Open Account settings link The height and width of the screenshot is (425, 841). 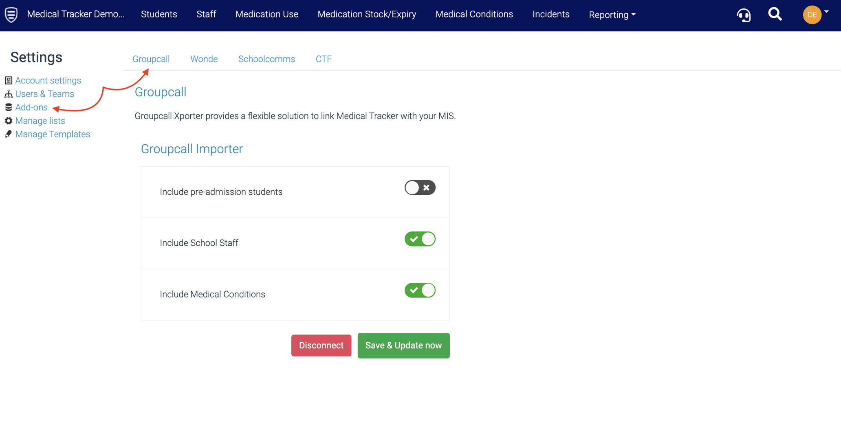[48, 80]
